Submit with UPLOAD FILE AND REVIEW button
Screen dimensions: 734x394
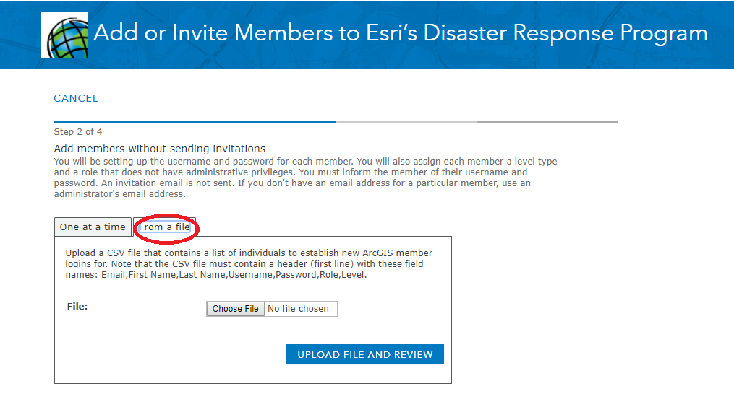[x=365, y=354]
